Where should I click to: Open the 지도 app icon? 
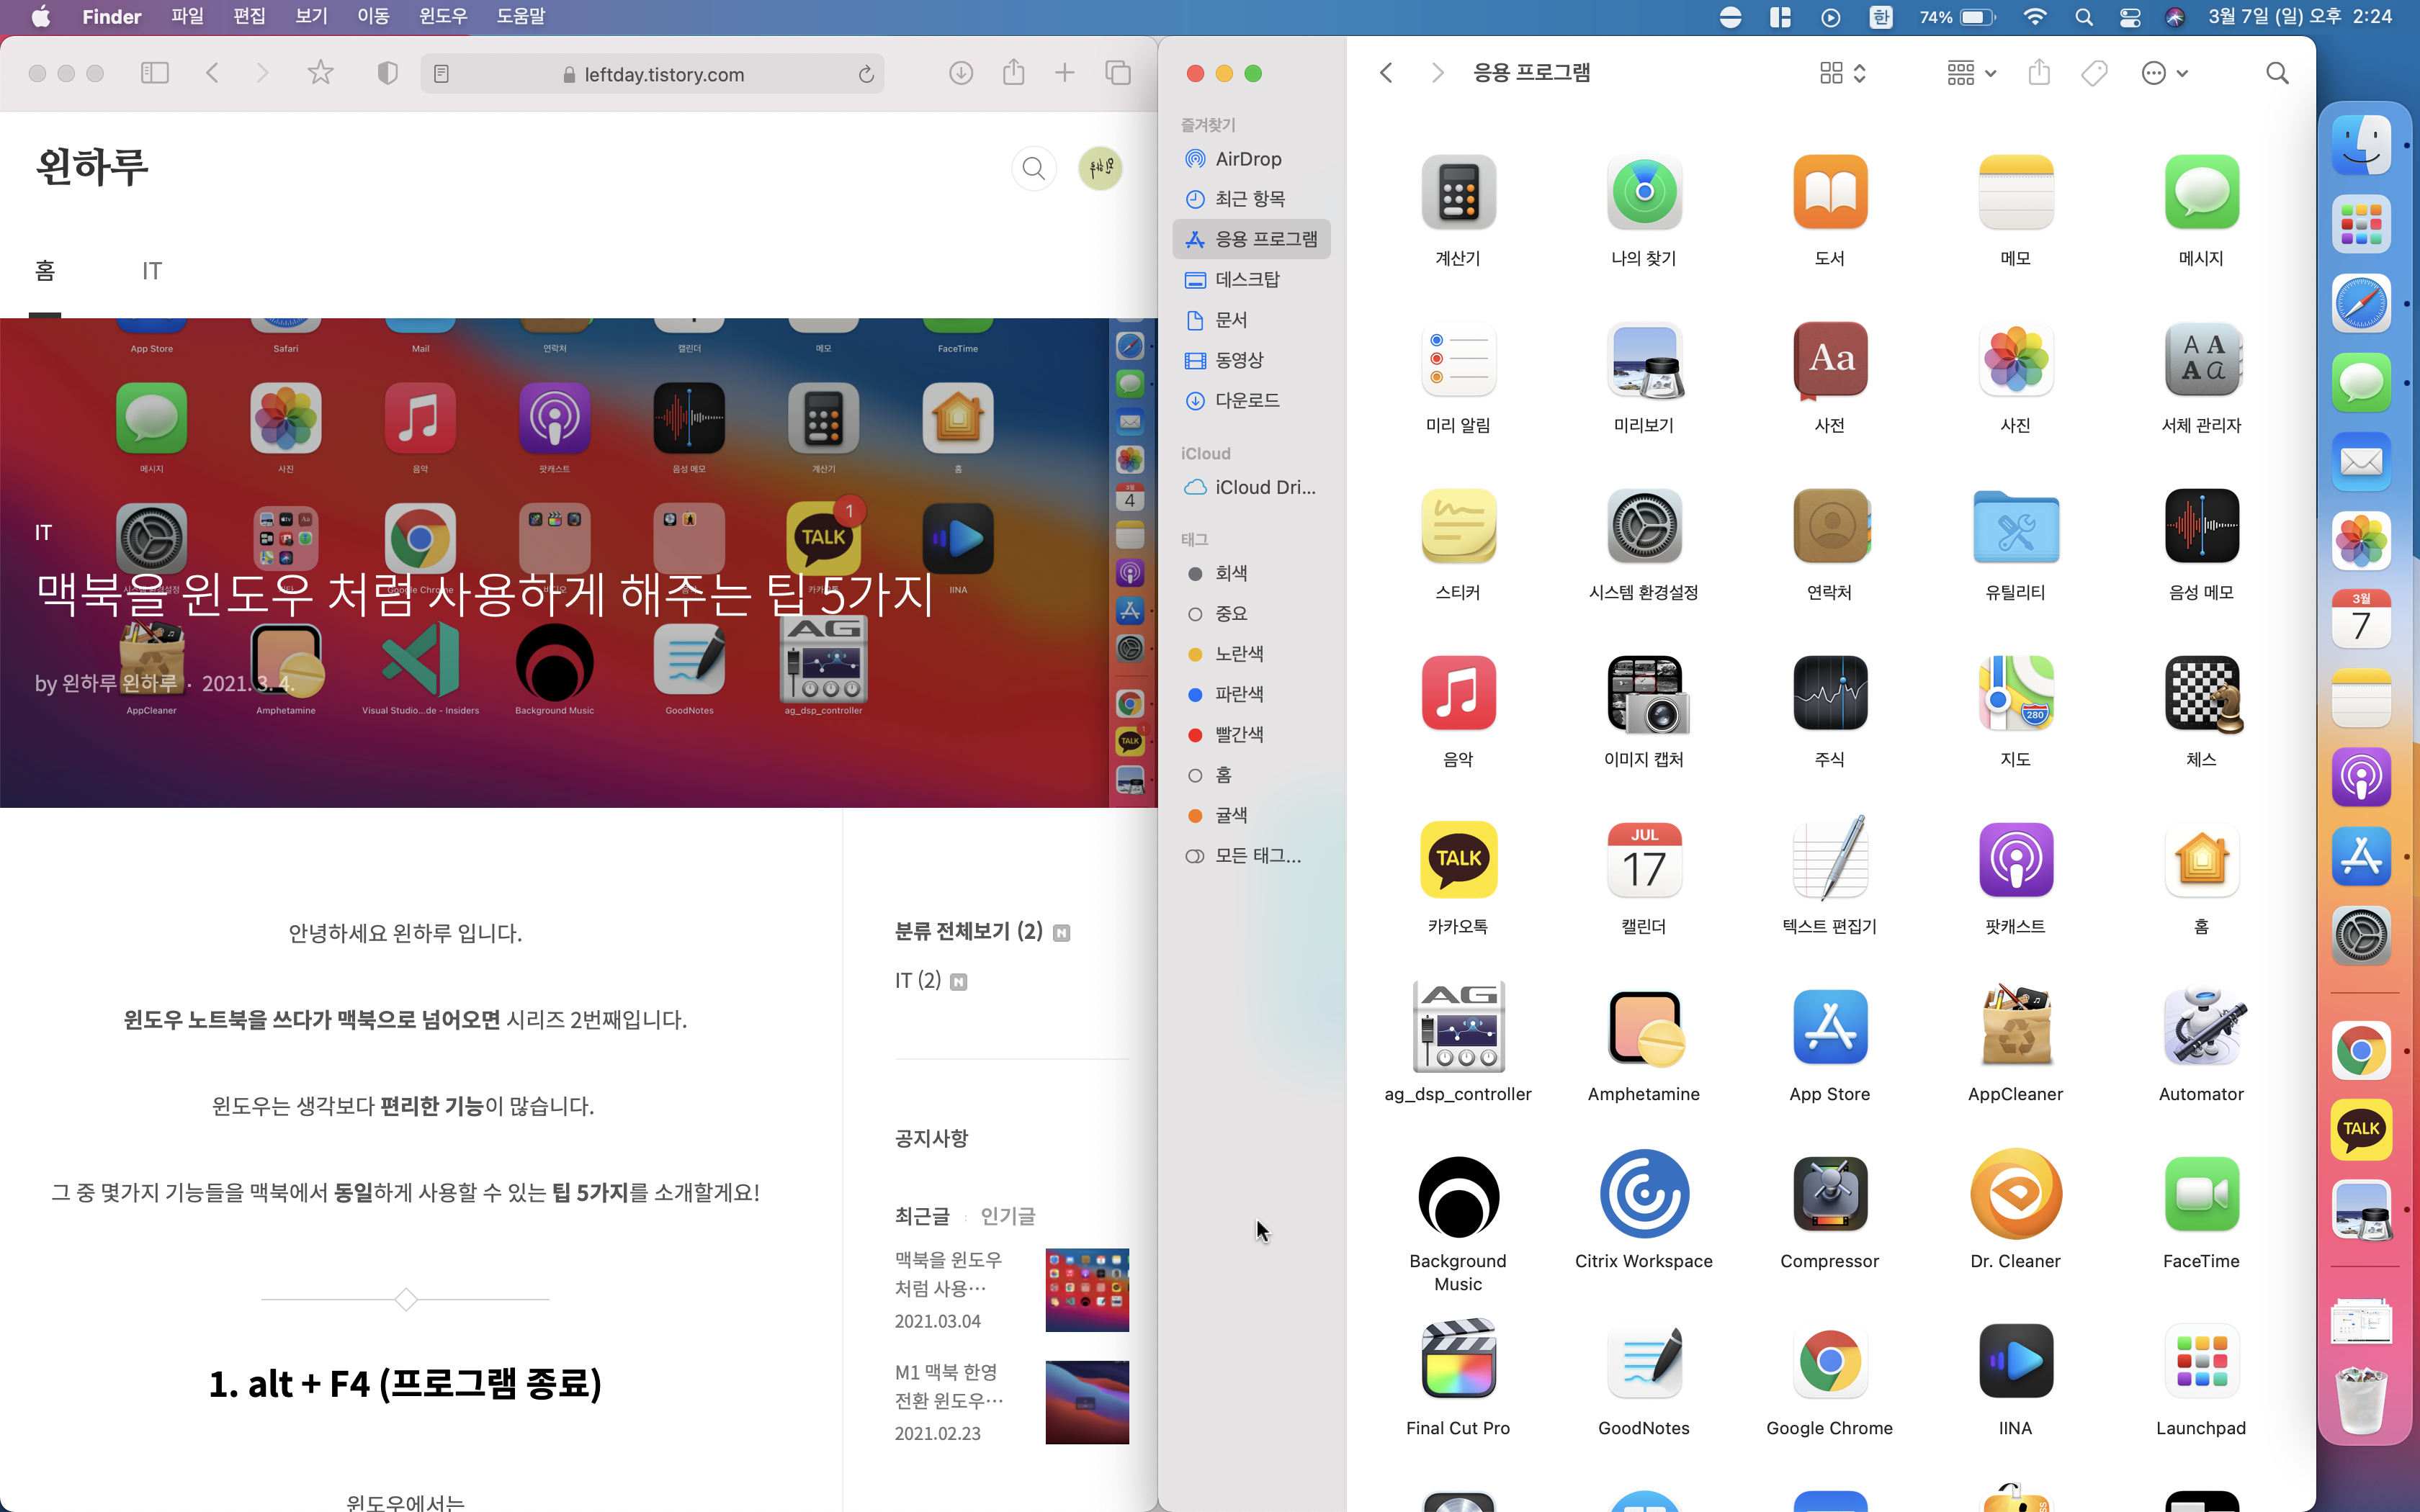2015,693
